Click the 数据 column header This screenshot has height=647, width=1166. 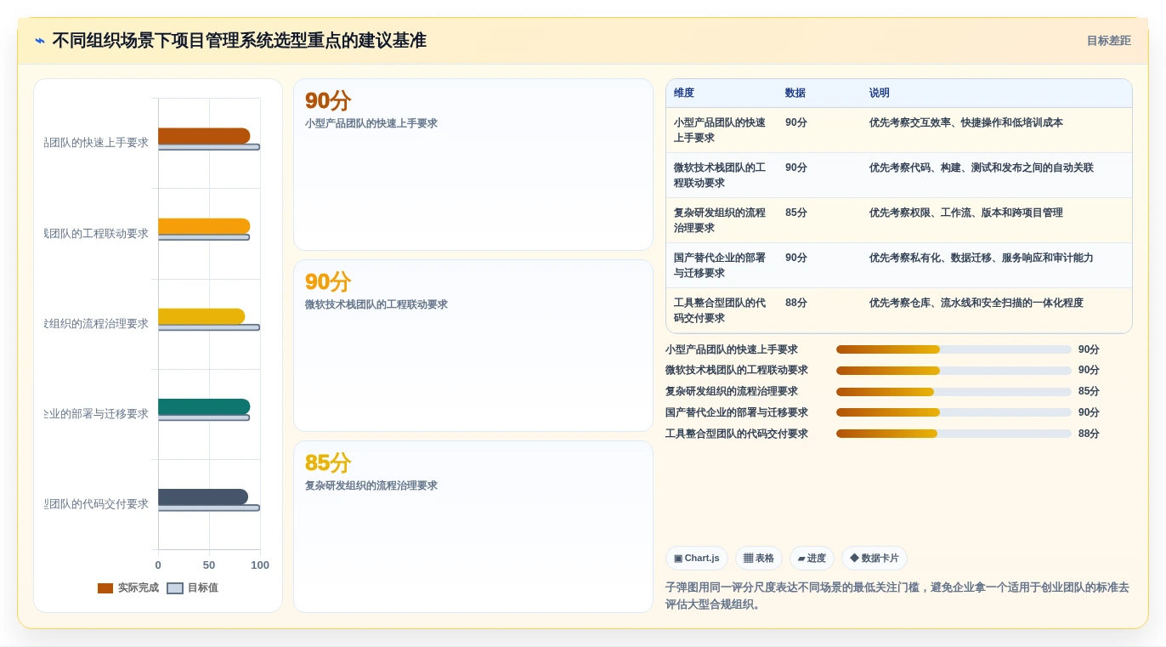pos(795,94)
